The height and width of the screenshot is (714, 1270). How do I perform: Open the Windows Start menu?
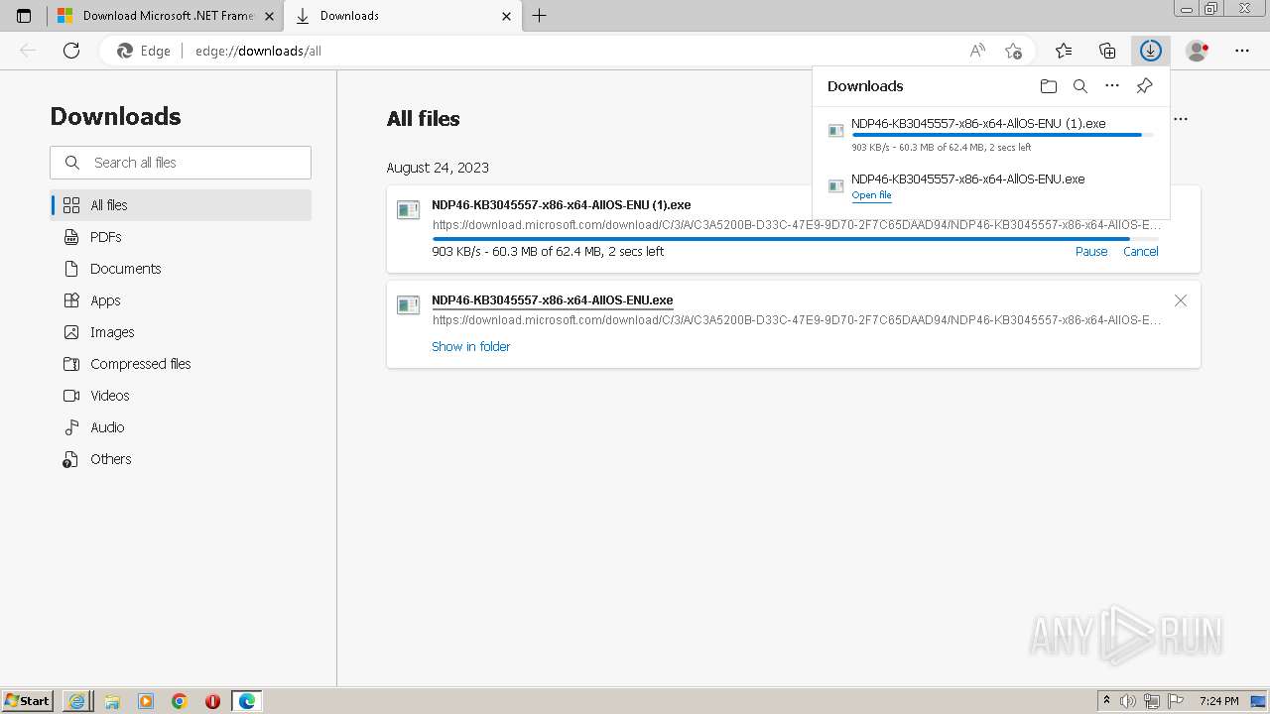pyautogui.click(x=27, y=701)
